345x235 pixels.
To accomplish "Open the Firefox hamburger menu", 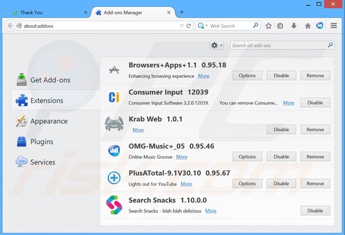I will [334, 26].
